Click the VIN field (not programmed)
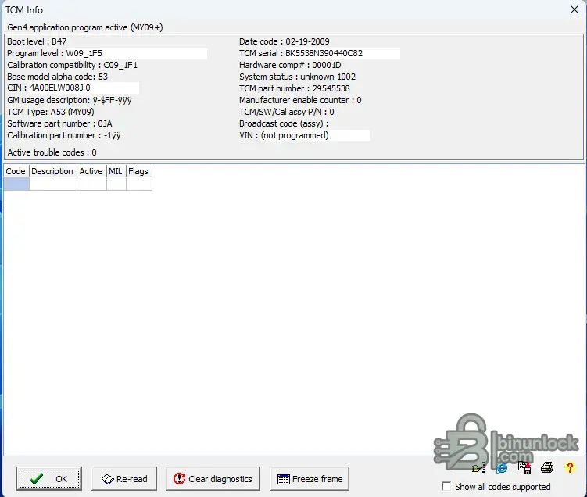Viewport: 587px width, 497px height. [315, 135]
